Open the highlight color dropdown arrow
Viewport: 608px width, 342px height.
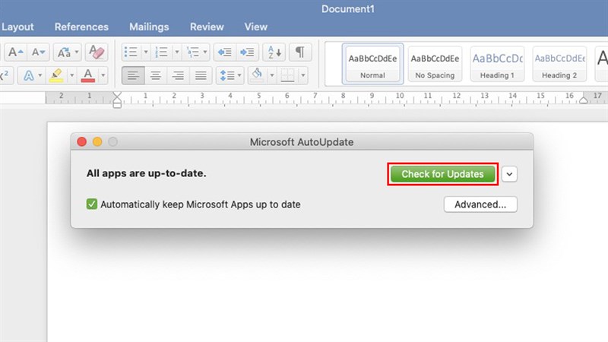tap(71, 75)
